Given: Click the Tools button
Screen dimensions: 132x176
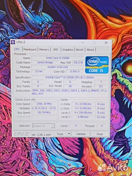Looking at the screenshot, I should (x=60, y=134).
